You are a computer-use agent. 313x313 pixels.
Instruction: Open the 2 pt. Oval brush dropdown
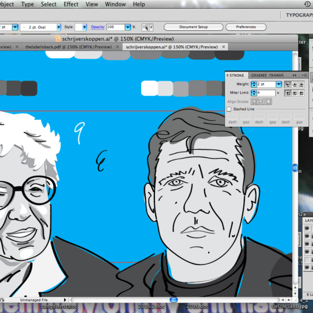[59, 27]
